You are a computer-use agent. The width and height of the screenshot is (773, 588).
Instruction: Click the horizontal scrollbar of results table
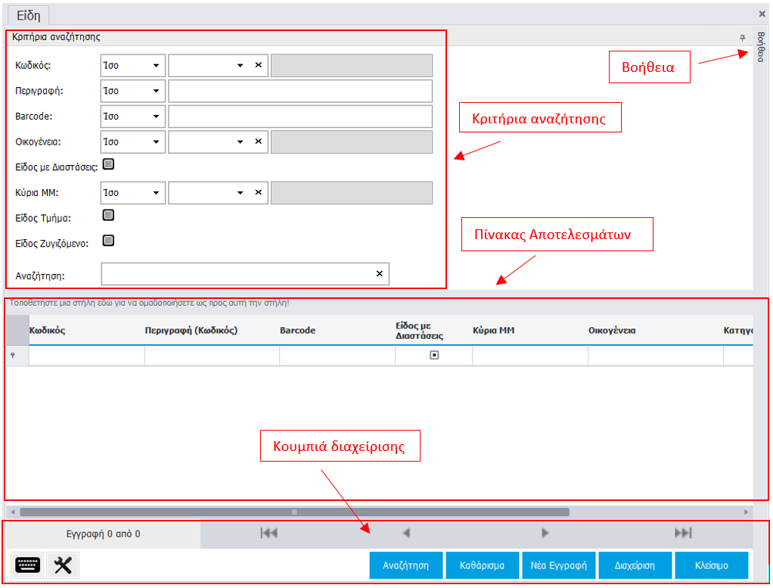(x=295, y=512)
